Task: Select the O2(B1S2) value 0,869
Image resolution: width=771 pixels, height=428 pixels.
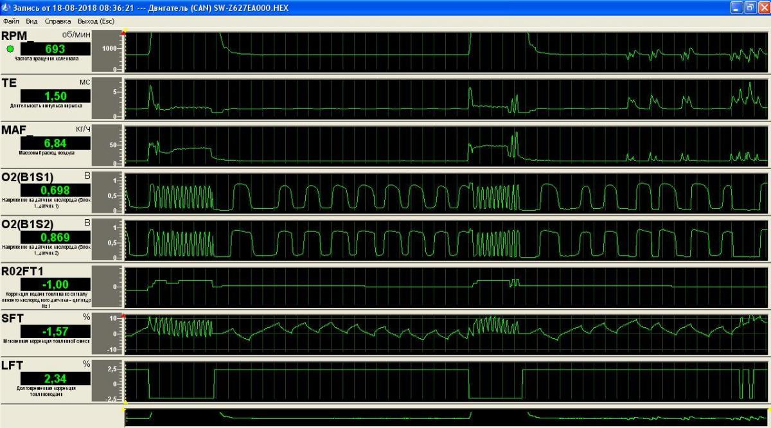Action: point(56,237)
